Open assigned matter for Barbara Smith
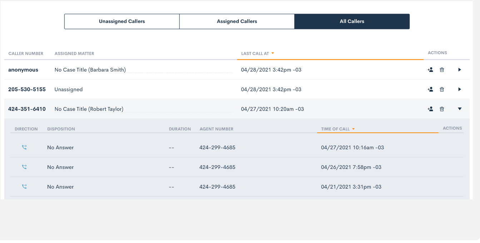The image size is (480, 243). click(90, 70)
